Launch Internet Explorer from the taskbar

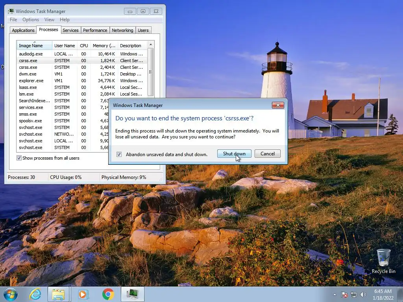35,294
